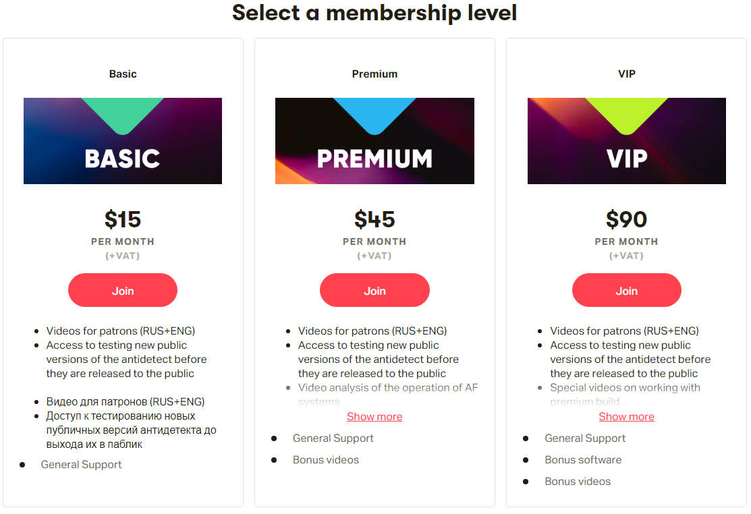Click General Support in Basic card
This screenshot has height=514, width=751.
[82, 464]
